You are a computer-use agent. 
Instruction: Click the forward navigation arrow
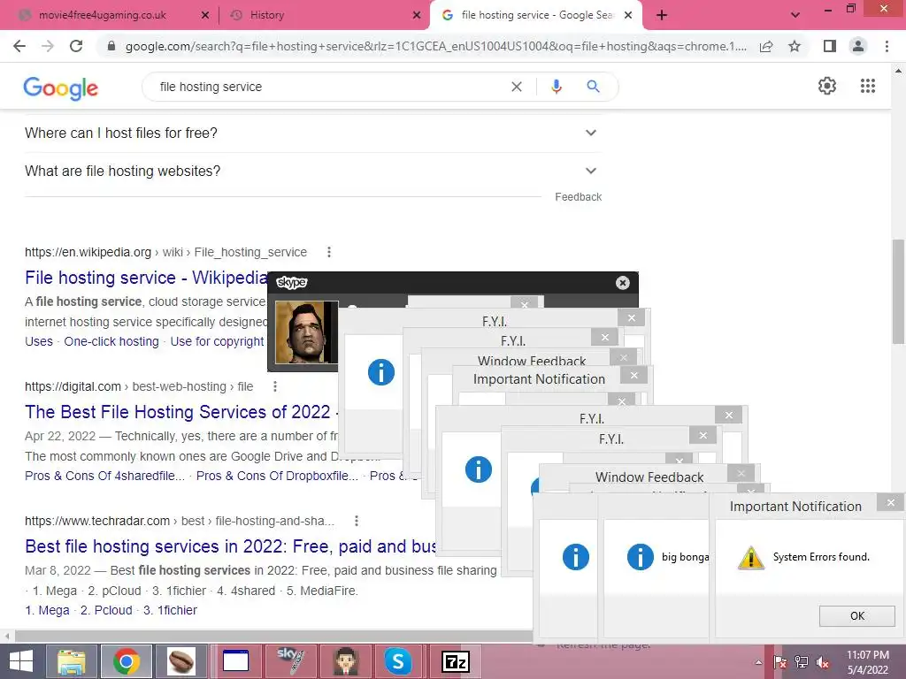tap(48, 46)
